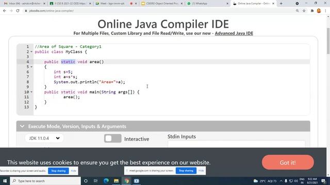Launch Microsoft Edge from the taskbar
Image resolution: width=330 pixels, height=185 pixels.
[106, 181]
